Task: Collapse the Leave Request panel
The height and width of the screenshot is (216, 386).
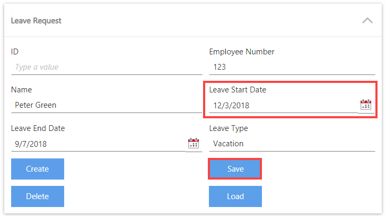Action: point(367,21)
